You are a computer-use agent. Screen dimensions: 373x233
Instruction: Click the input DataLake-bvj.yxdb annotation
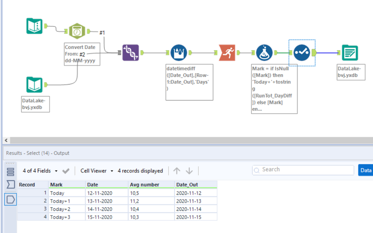click(x=35, y=104)
